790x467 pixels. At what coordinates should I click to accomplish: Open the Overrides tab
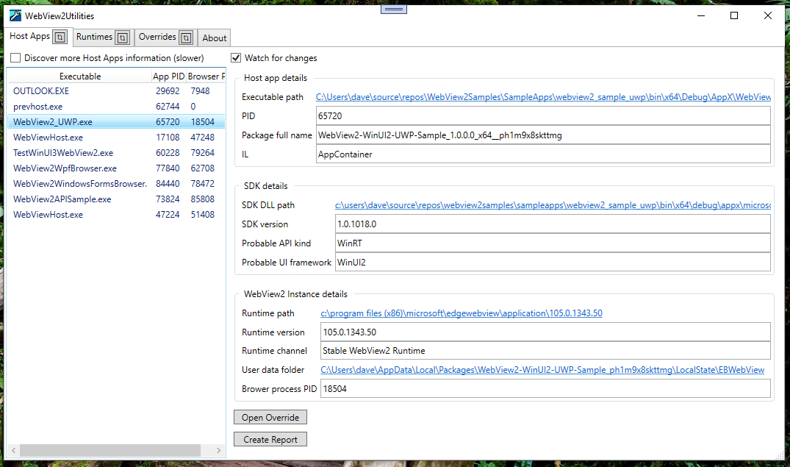[157, 37]
